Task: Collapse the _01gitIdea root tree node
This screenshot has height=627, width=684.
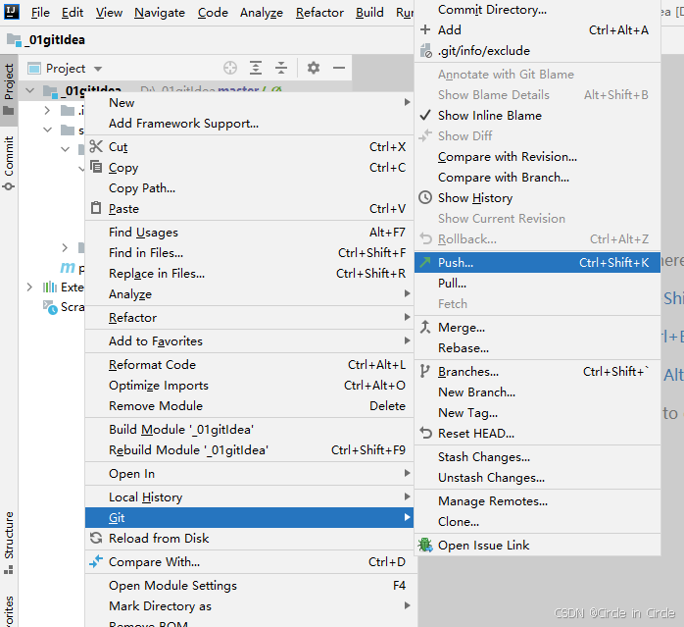Action: coord(29,91)
